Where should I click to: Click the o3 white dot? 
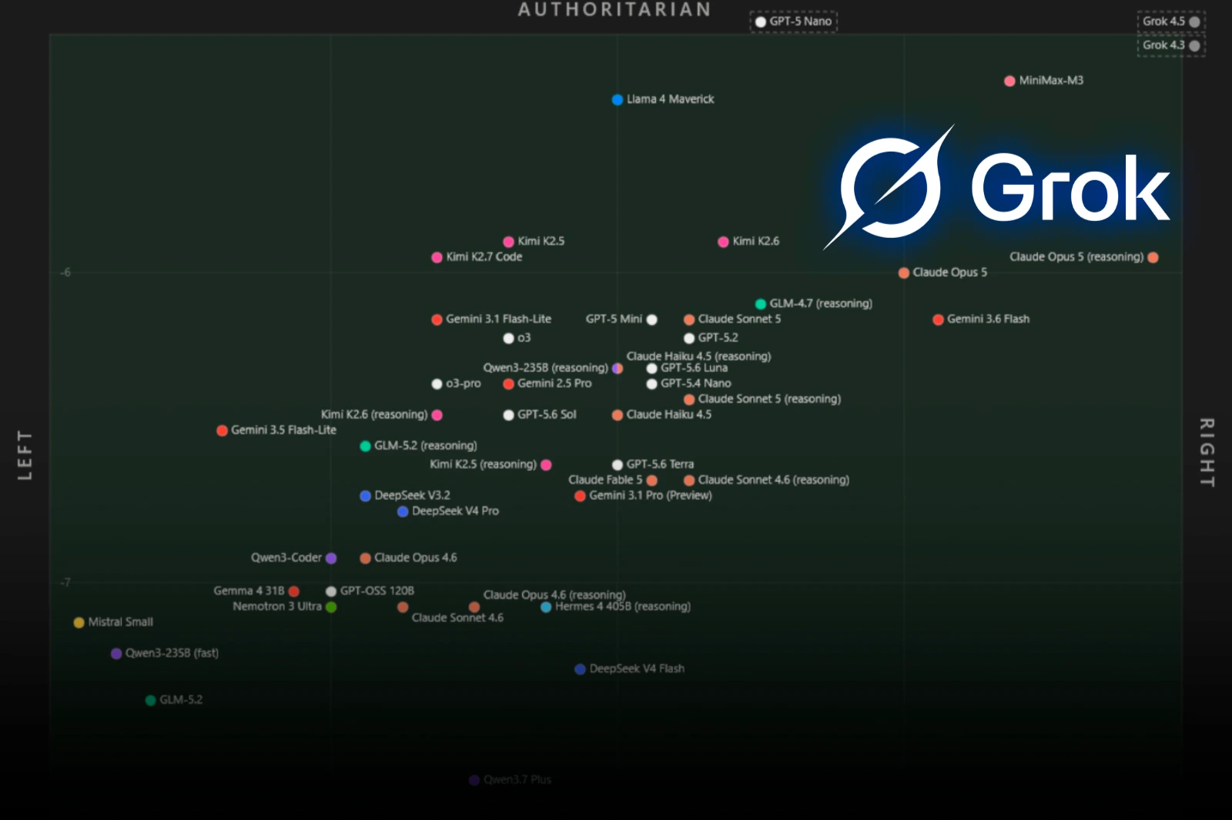click(508, 338)
